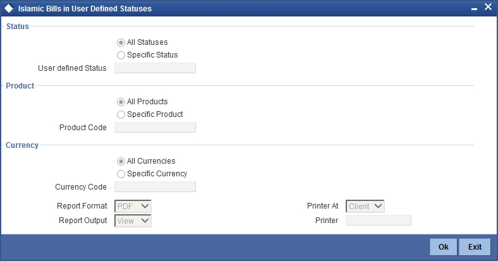Click the diamond icon in the title bar
The height and width of the screenshot is (261, 498).
click(9, 9)
